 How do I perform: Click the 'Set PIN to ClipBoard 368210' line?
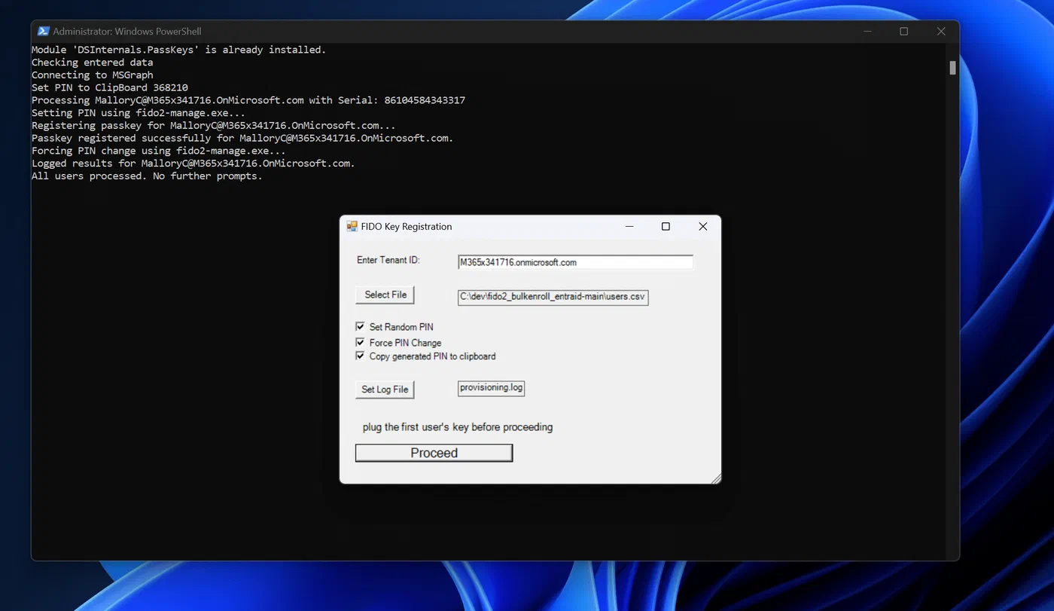point(110,87)
